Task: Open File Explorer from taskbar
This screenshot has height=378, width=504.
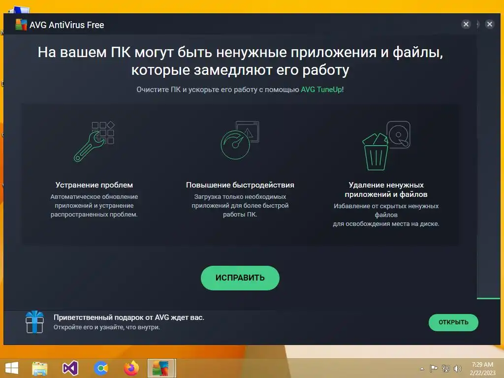Action: pyautogui.click(x=39, y=368)
